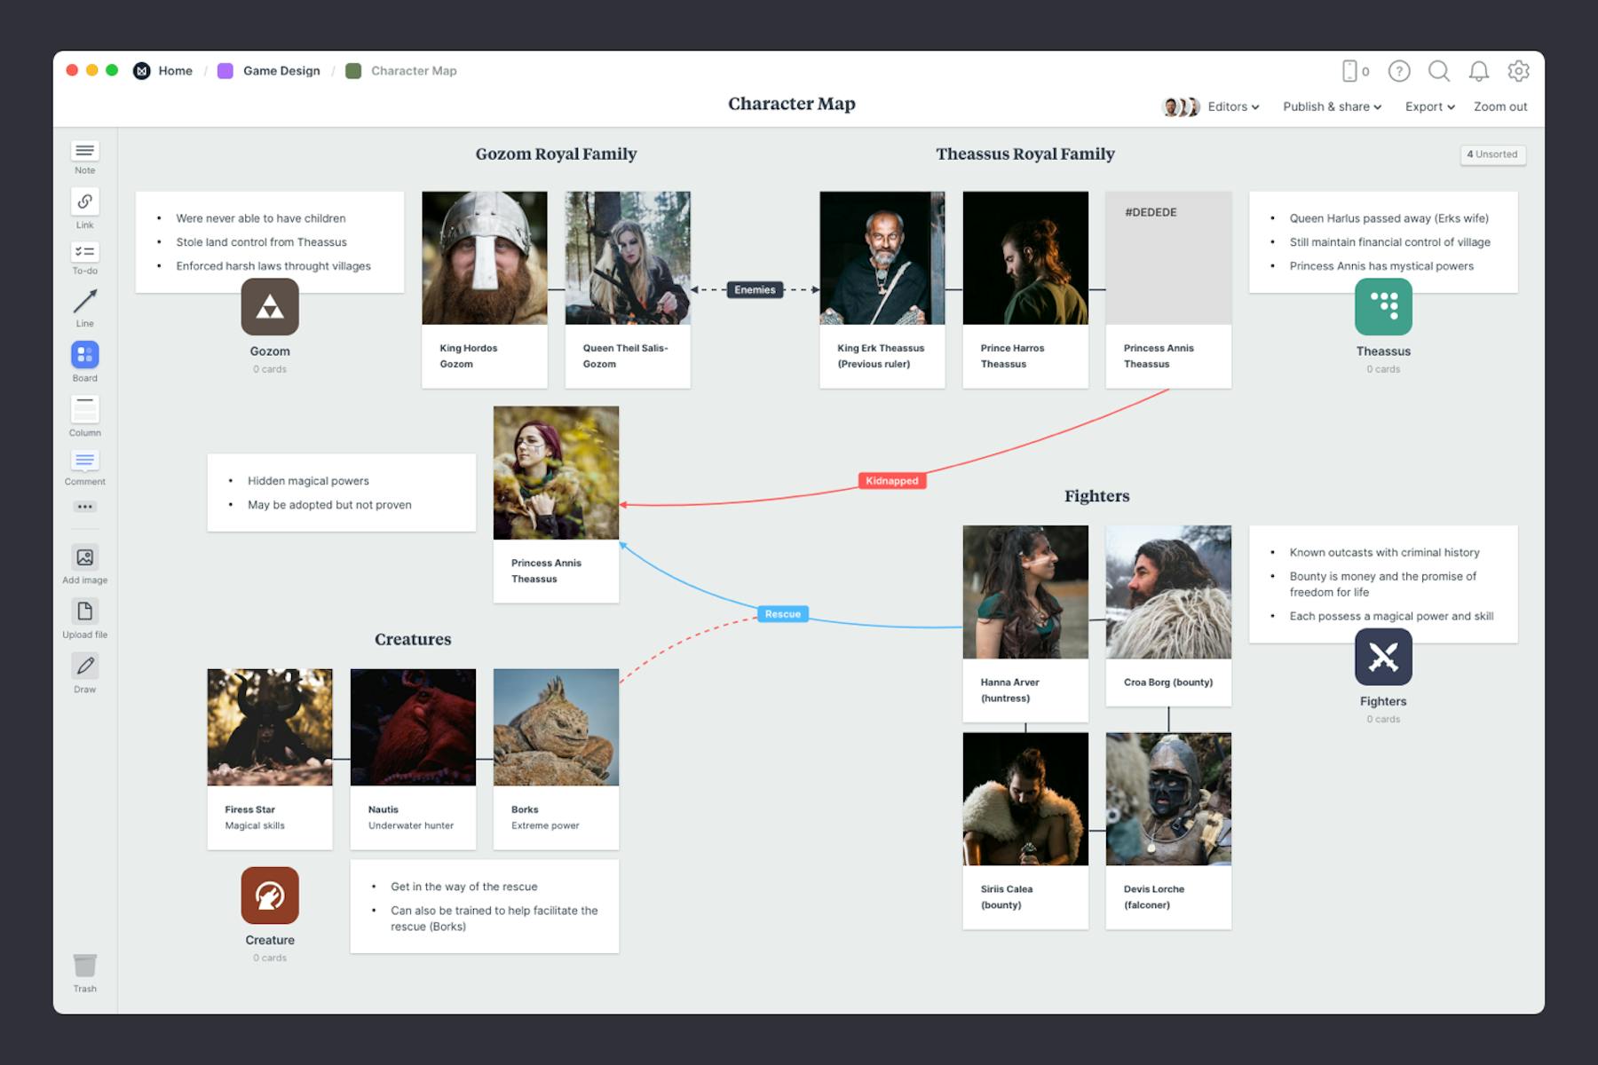Expand the Export dropdown
Screen dimensions: 1598x1065
point(1428,106)
